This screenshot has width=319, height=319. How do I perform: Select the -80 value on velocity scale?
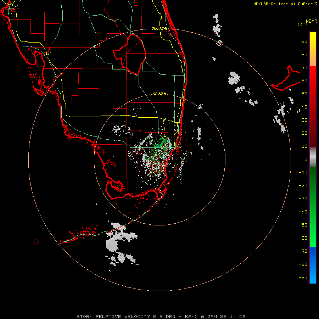[x=303, y=264]
